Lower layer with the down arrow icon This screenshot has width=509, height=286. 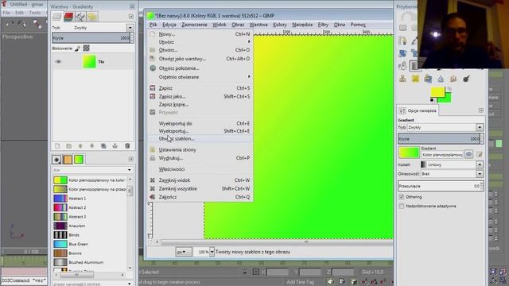[x=92, y=146]
